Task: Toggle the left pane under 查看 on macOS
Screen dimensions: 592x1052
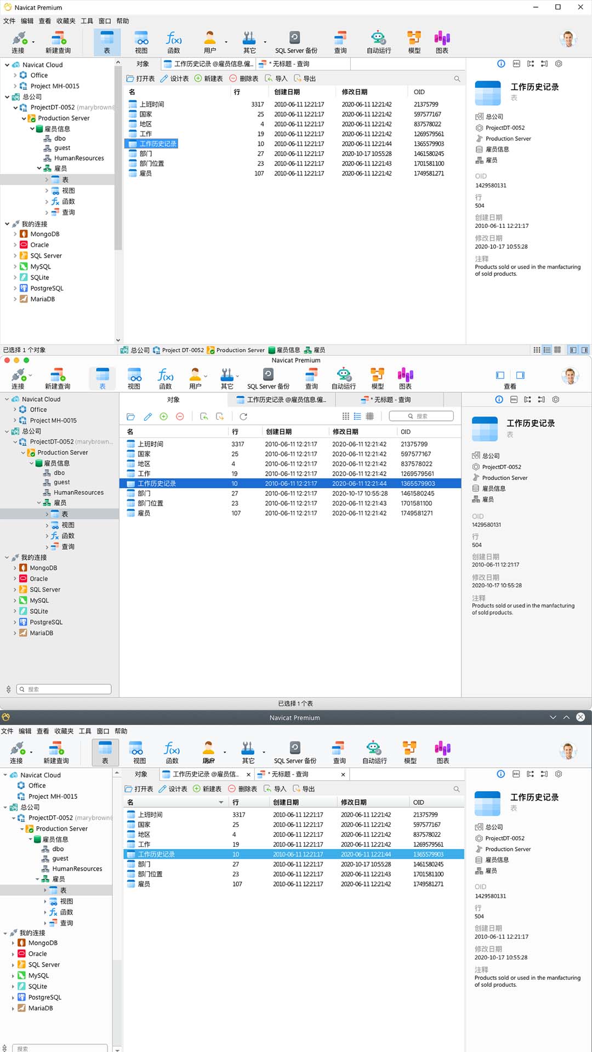Action: pos(500,375)
